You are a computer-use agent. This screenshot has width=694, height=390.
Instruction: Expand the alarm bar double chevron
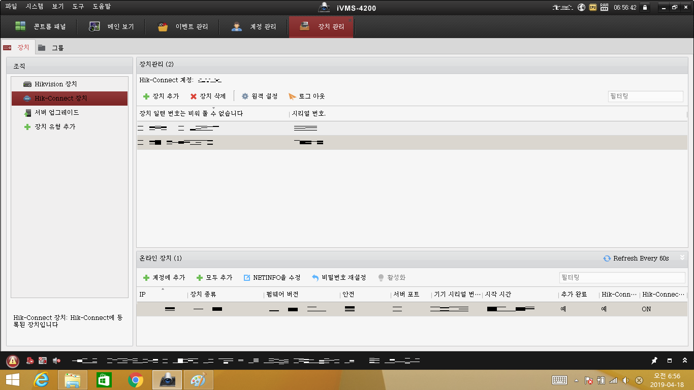pyautogui.click(x=684, y=361)
